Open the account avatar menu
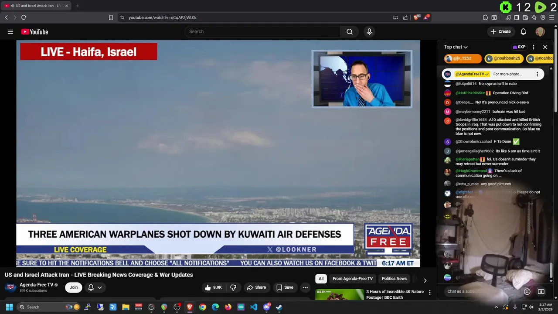 point(540,31)
